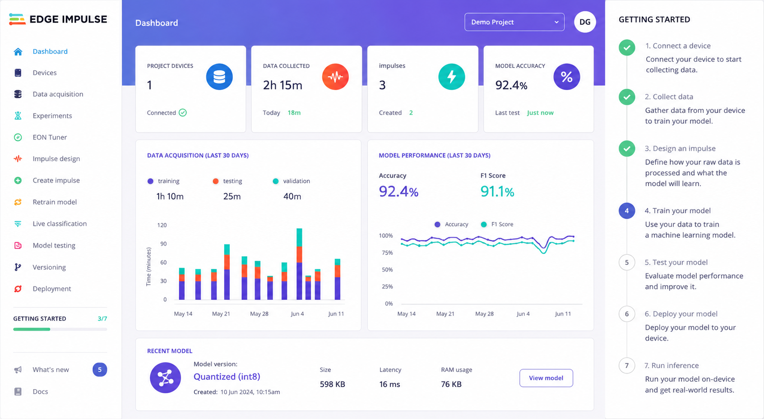Image resolution: width=764 pixels, height=419 pixels.
Task: Go to Data acquisition menu item
Action: click(58, 94)
